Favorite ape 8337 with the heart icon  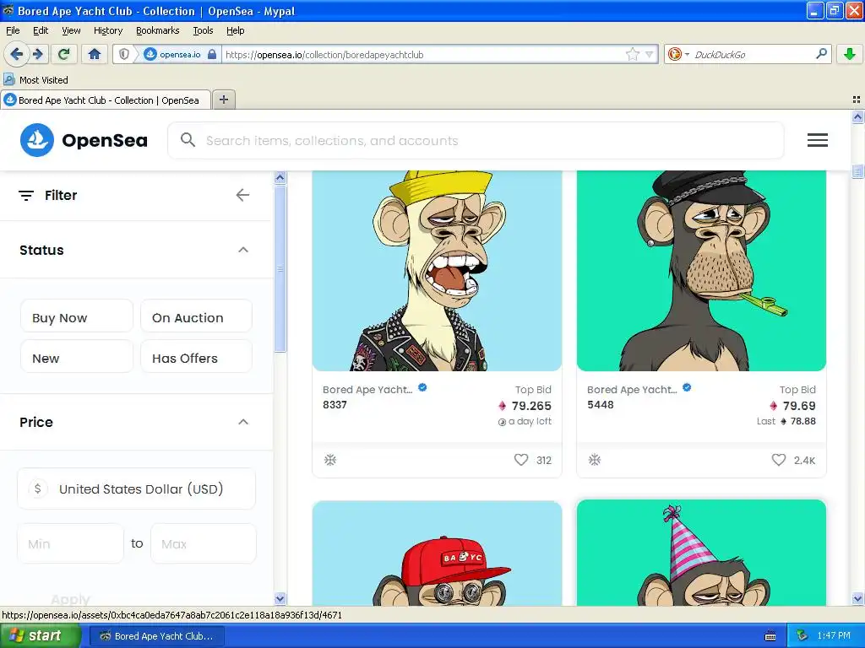(x=520, y=460)
